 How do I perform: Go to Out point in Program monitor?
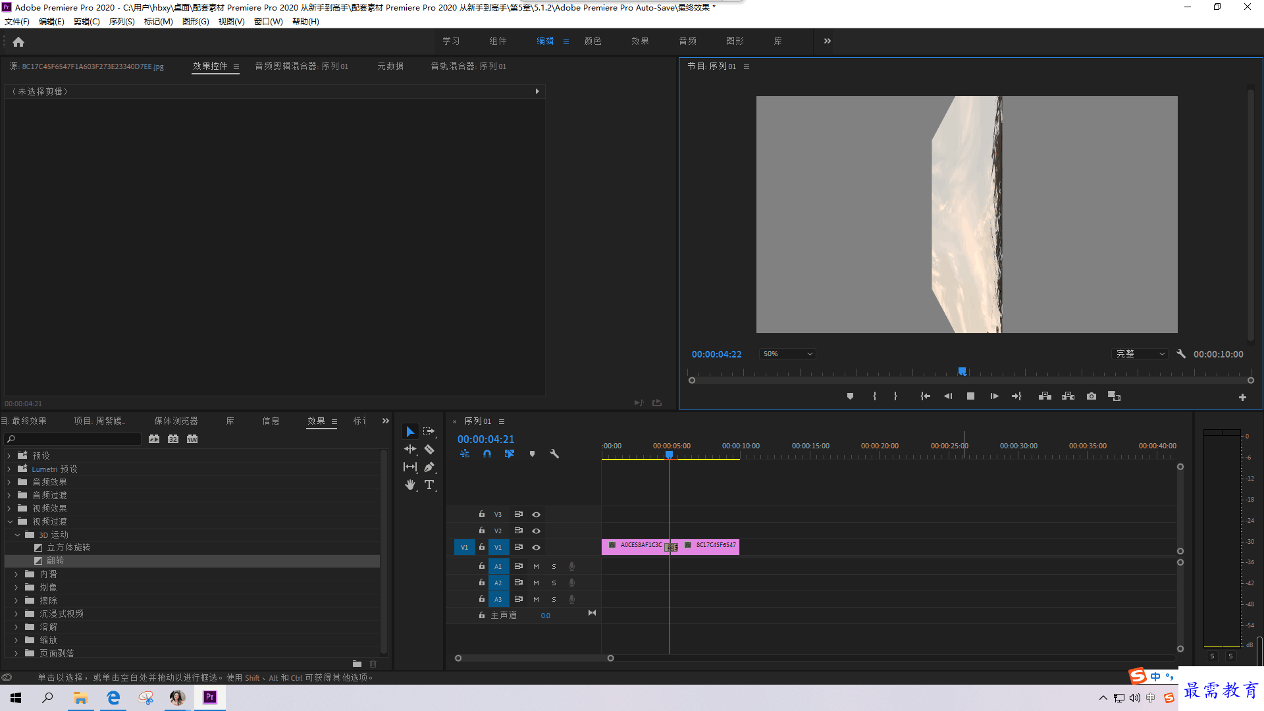point(1016,396)
